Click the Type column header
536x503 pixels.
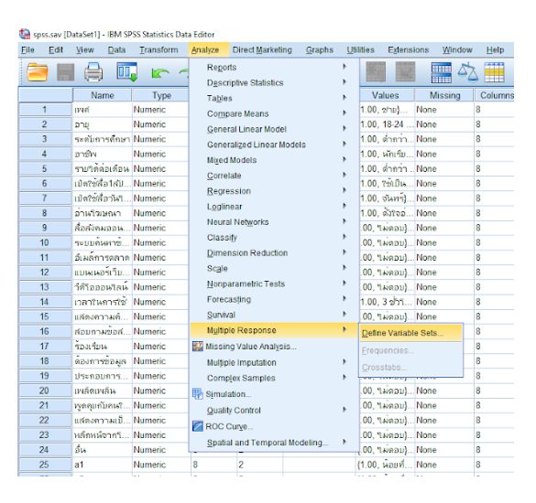point(161,95)
